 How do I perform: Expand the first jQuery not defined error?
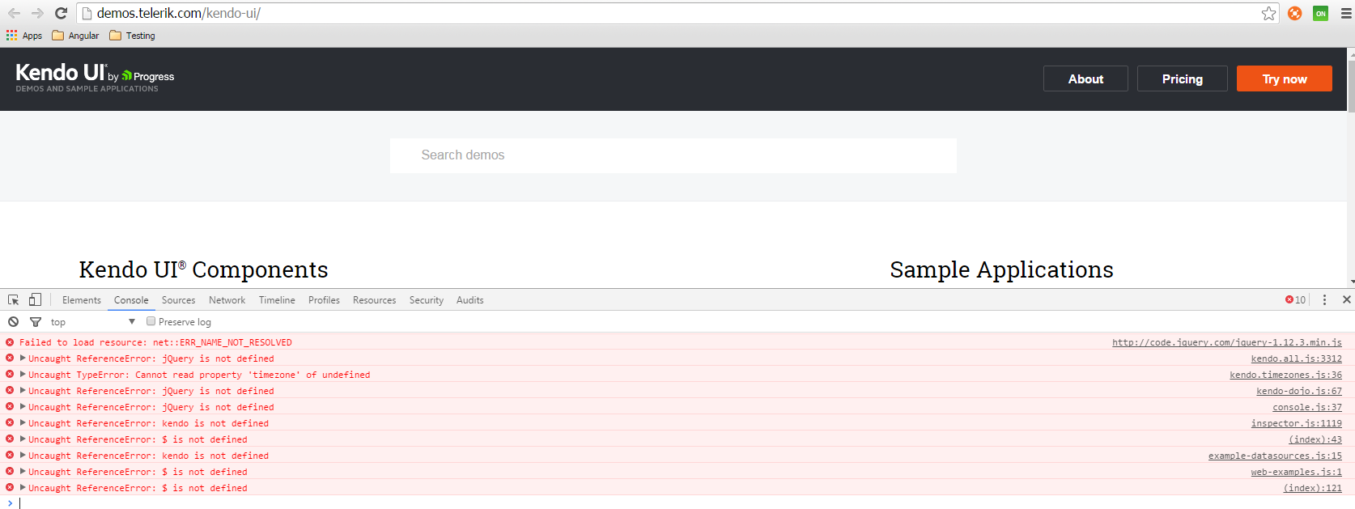23,358
